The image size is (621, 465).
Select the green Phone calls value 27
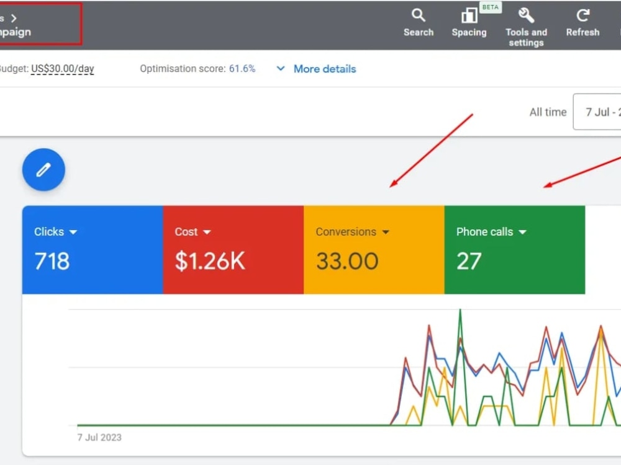[469, 261]
